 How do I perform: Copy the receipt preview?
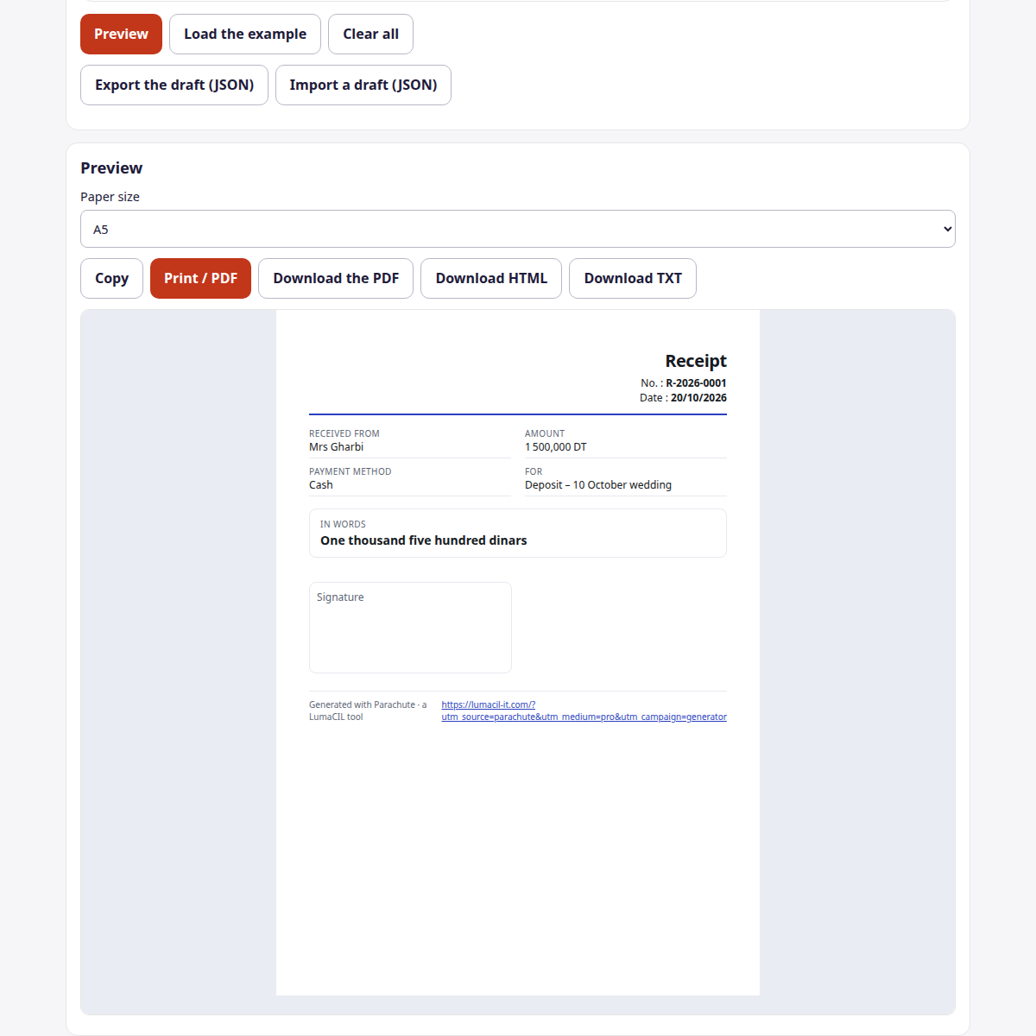click(111, 279)
